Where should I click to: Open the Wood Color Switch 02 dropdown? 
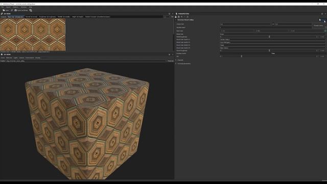click(x=273, y=42)
